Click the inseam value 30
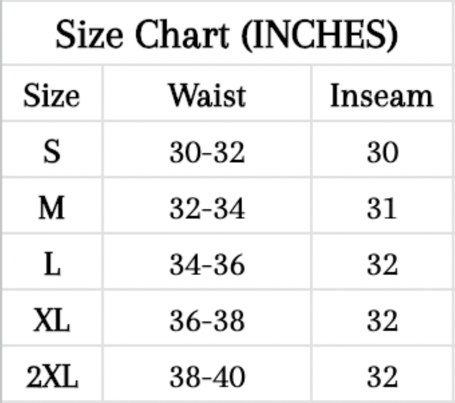 point(382,152)
